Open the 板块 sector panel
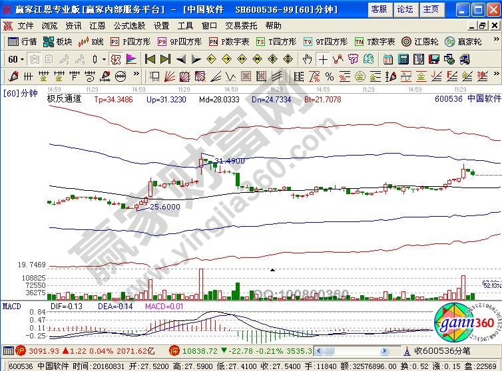 tap(58, 41)
